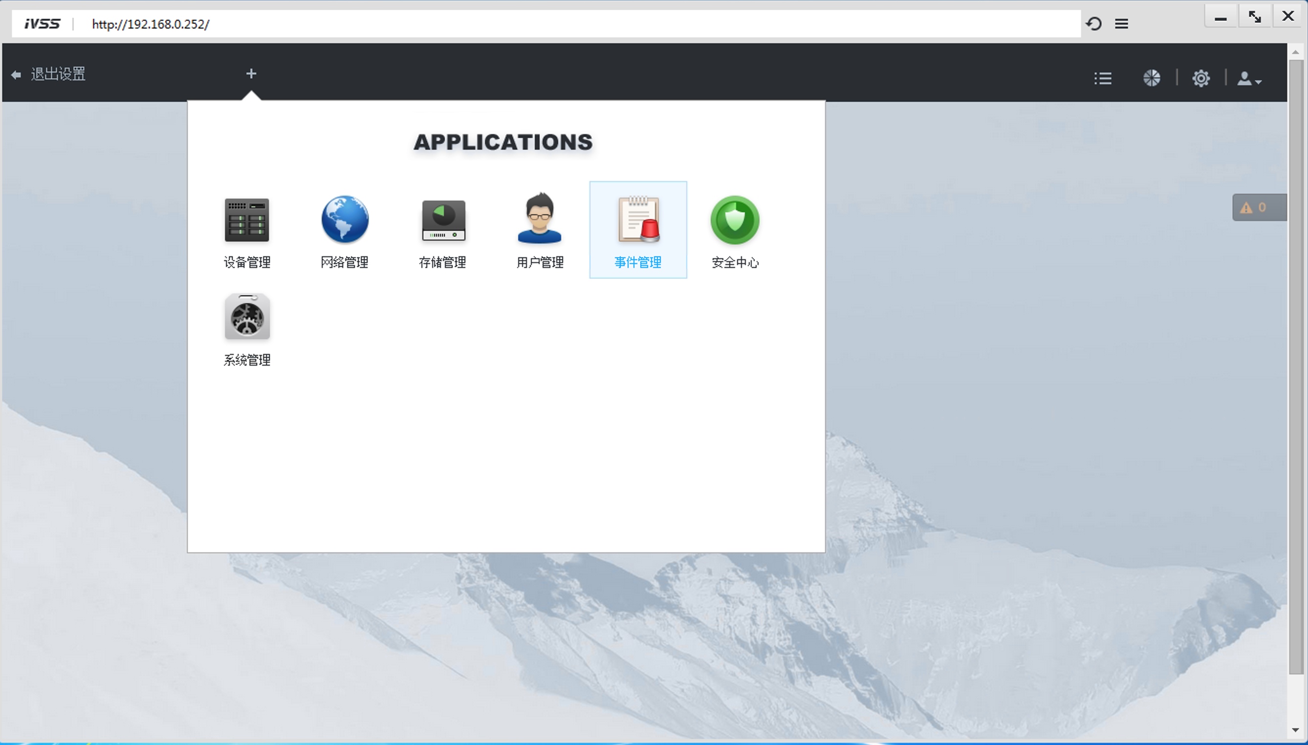Image resolution: width=1308 pixels, height=745 pixels.
Task: Click the vertical scrollbar up arrow
Action: [x=1295, y=52]
